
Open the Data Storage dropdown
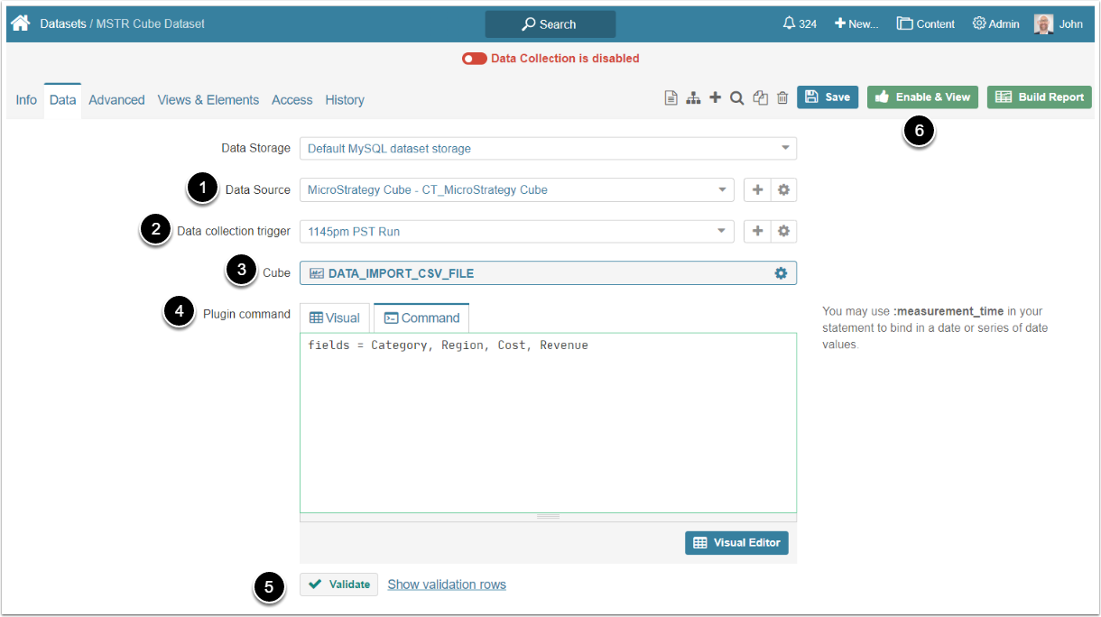pos(548,148)
